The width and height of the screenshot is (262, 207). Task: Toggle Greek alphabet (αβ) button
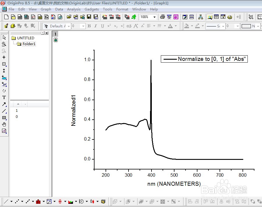coord(129,26)
